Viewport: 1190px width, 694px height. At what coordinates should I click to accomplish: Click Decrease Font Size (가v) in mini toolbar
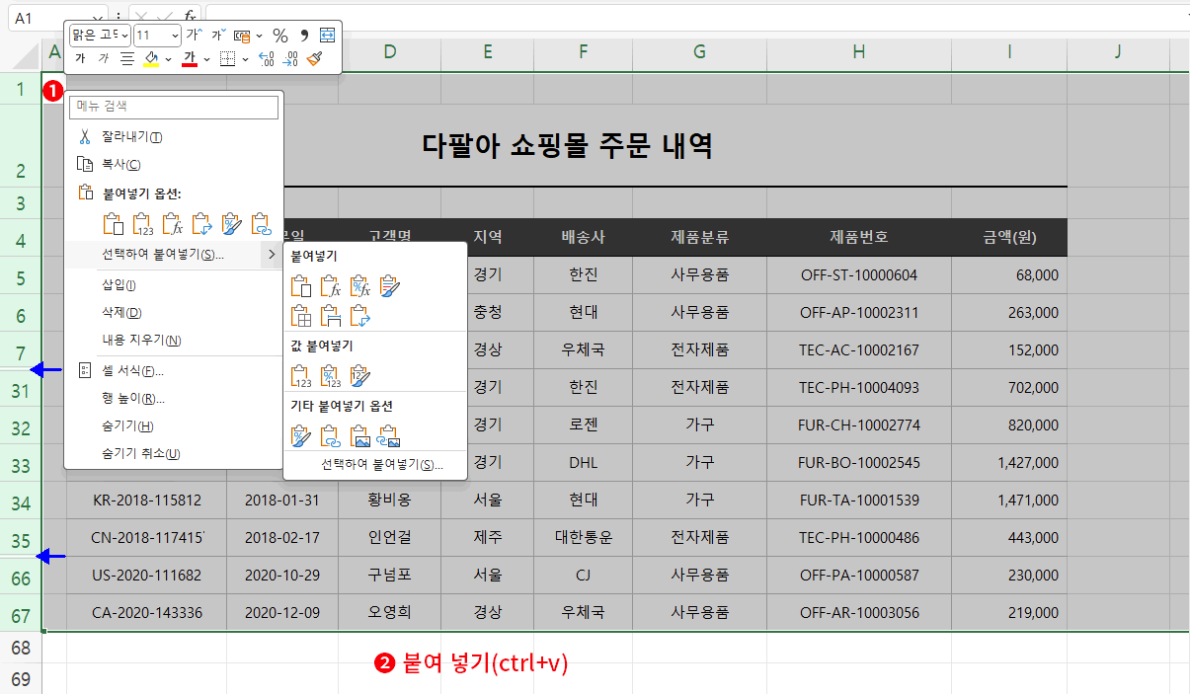[218, 35]
